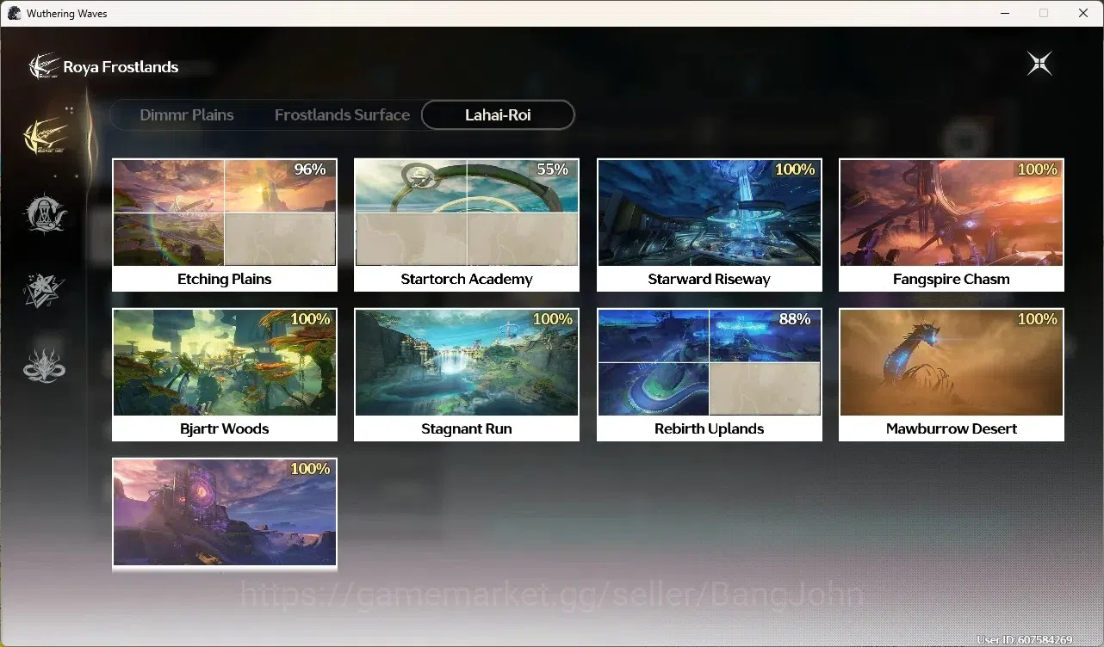Select the first glowing region emblem in the sidebar
The width and height of the screenshot is (1104, 647).
(x=46, y=135)
